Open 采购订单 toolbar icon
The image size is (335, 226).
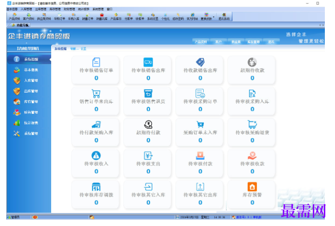59,17
